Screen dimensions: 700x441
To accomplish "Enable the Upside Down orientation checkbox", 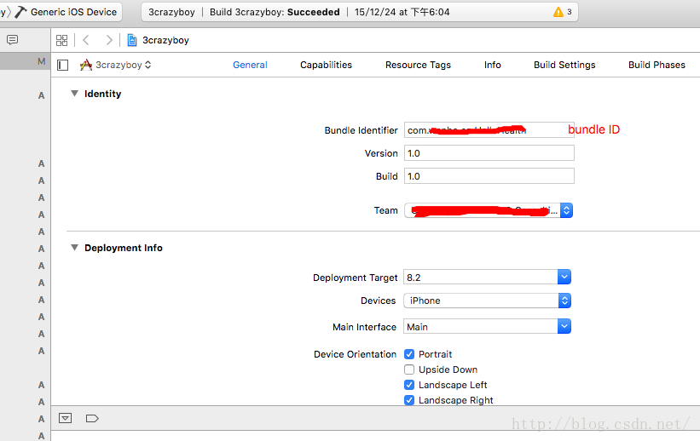I will [409, 369].
